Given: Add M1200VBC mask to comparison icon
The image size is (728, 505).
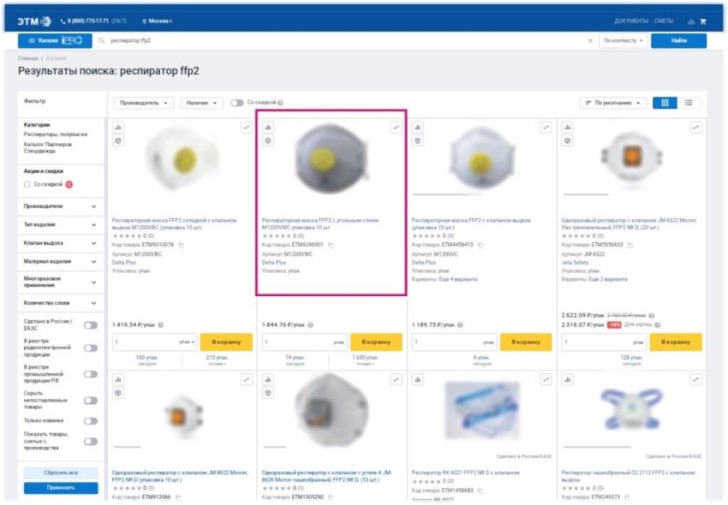Looking at the screenshot, I should tap(118, 128).
